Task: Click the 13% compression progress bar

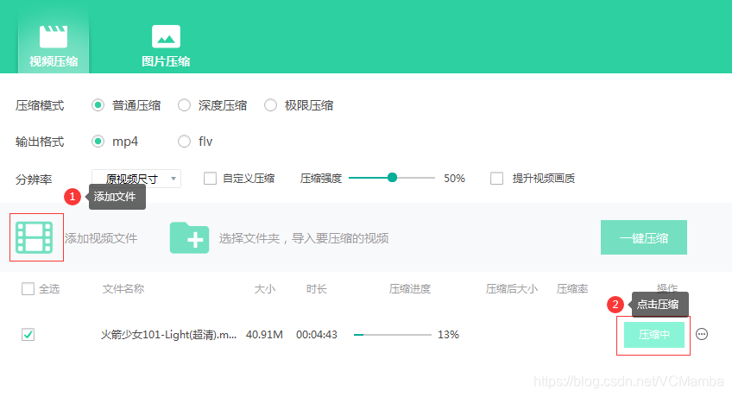Action: [393, 335]
